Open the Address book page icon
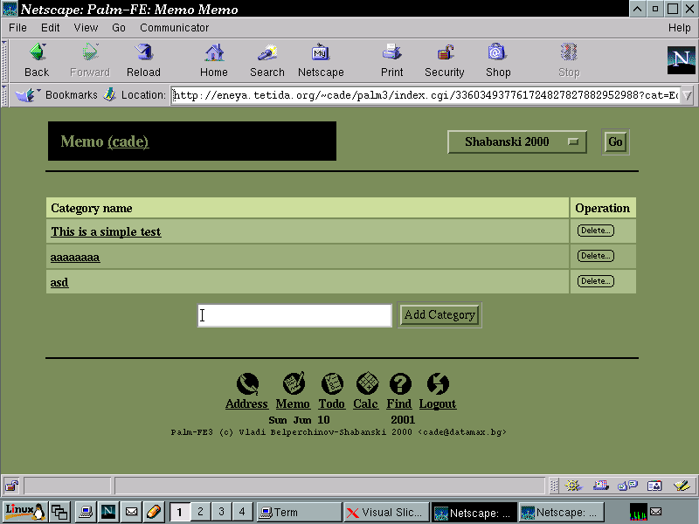 click(246, 383)
